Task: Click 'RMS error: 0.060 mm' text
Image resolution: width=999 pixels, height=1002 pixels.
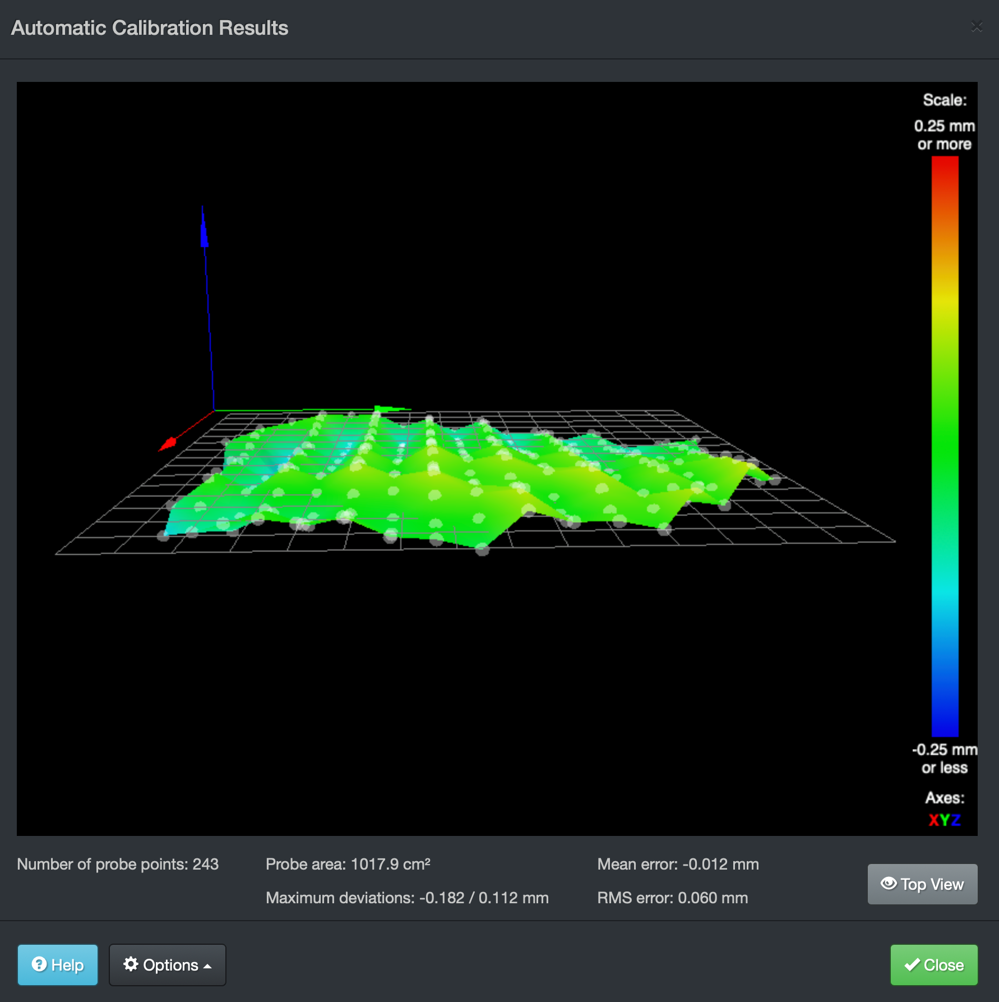Action: click(x=673, y=898)
